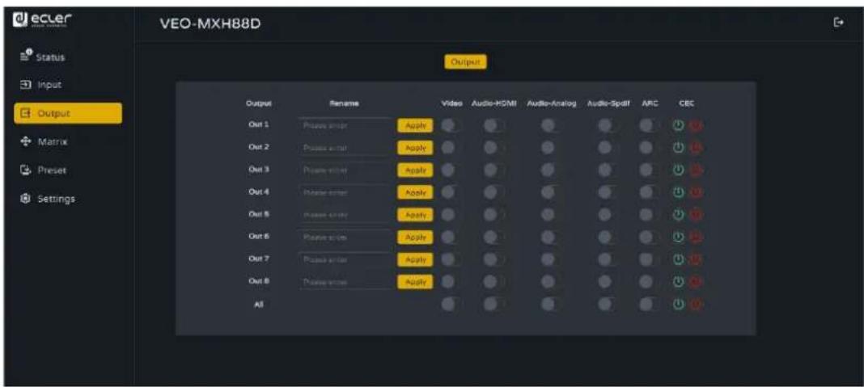Screen dimensions: 864x387
Task: Click Apply for Out 8
Action: 416,281
